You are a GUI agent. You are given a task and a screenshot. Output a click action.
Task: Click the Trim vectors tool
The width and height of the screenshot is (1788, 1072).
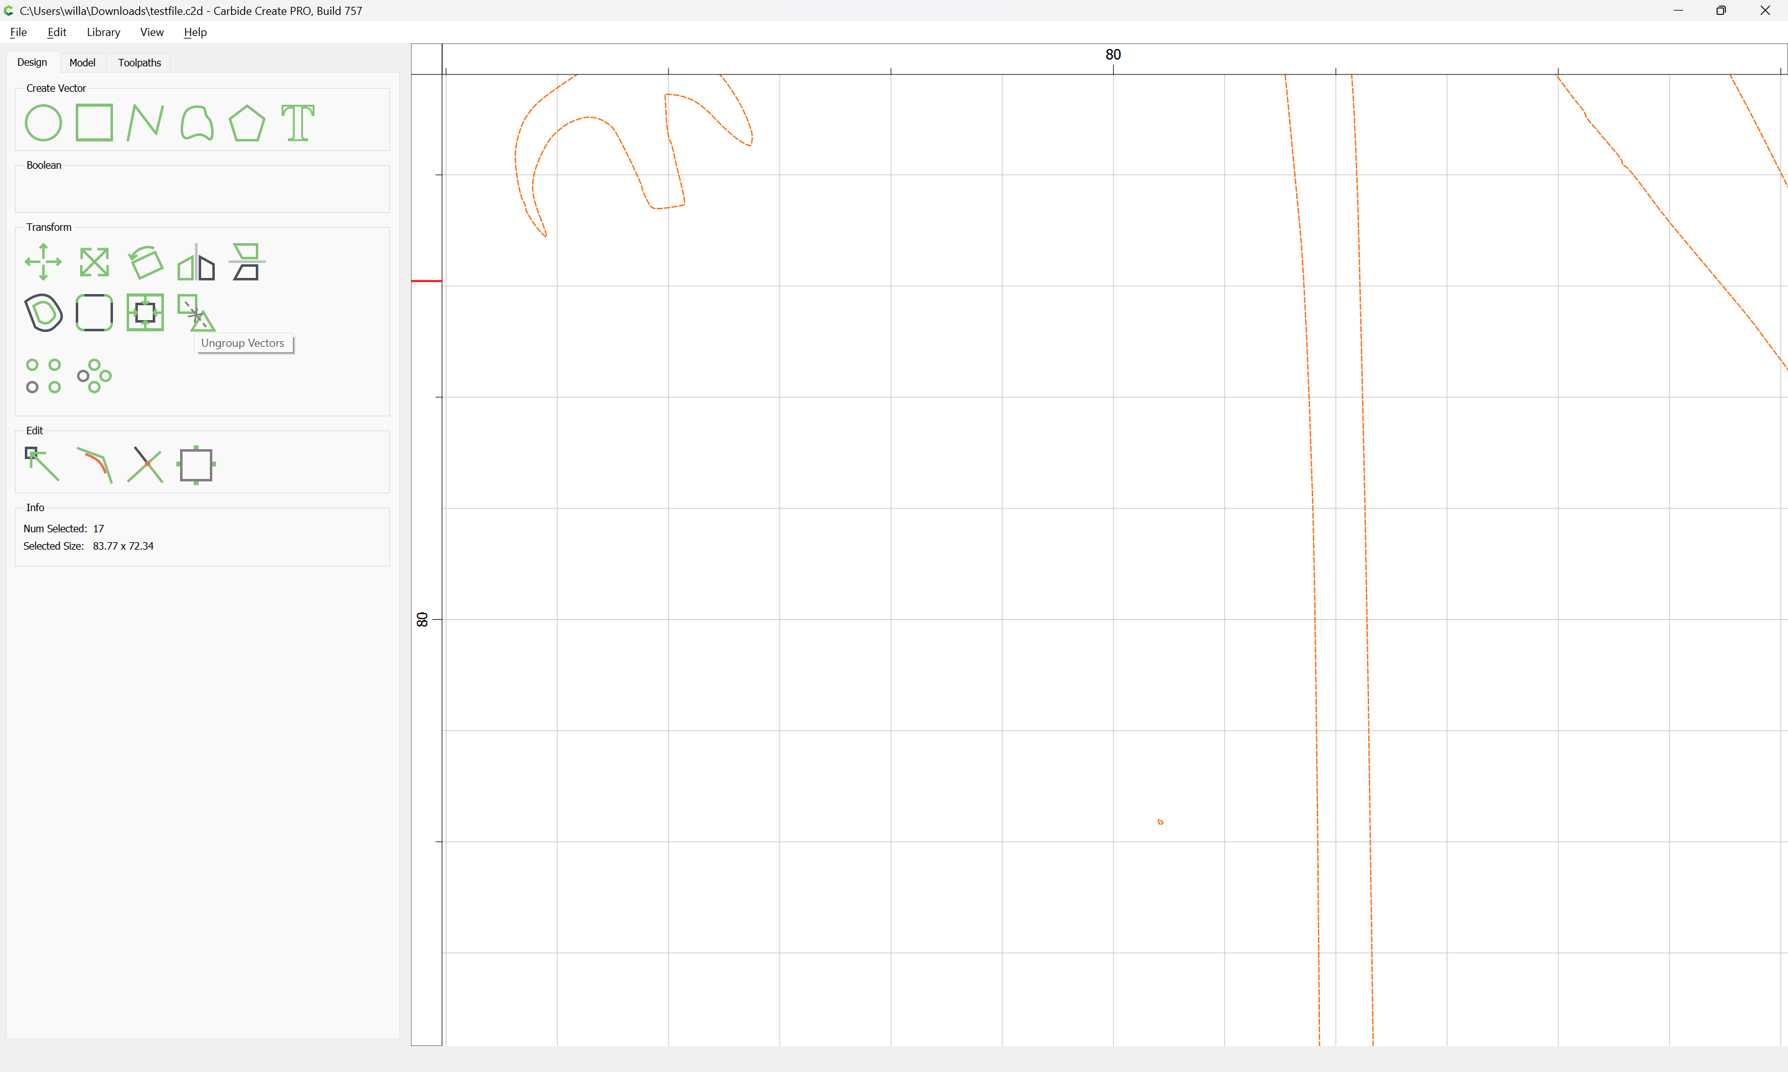145,465
